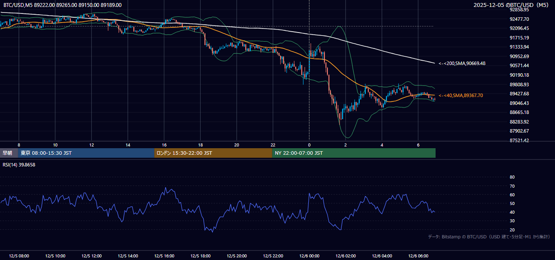Click hour label 0 at the midnight line
555x260 pixels.
click(x=309, y=145)
